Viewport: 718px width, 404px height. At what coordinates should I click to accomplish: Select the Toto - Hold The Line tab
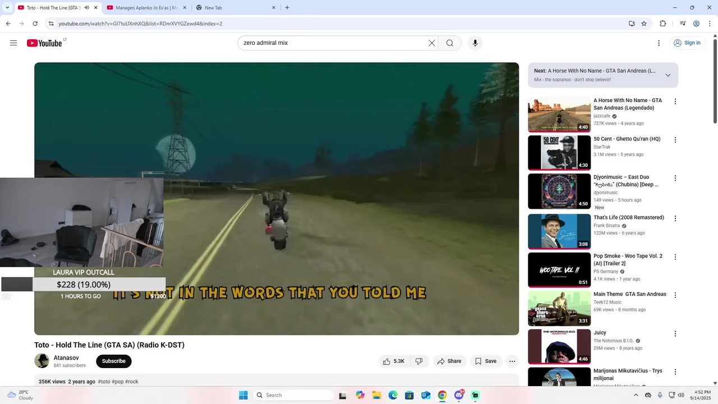click(53, 8)
